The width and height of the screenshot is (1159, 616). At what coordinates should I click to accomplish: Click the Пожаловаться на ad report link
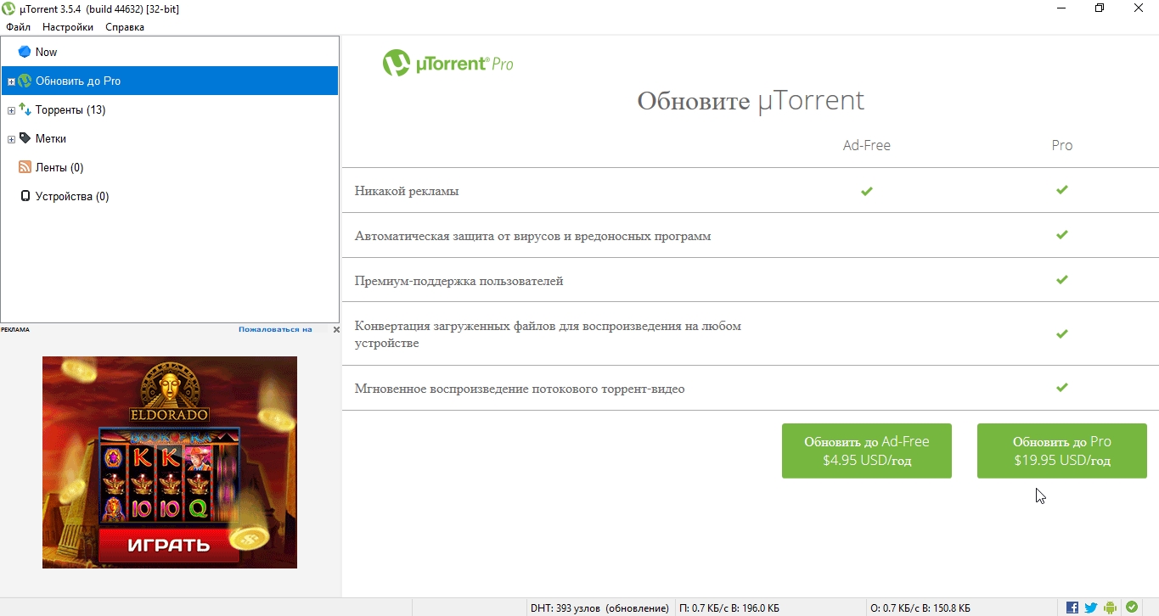[275, 329]
